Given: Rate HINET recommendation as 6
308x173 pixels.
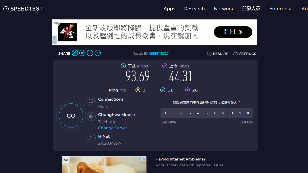Looking at the screenshot, I should click(x=215, y=113).
